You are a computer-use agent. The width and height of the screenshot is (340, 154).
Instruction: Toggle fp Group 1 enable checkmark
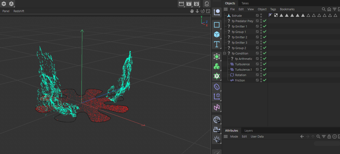pos(265,32)
